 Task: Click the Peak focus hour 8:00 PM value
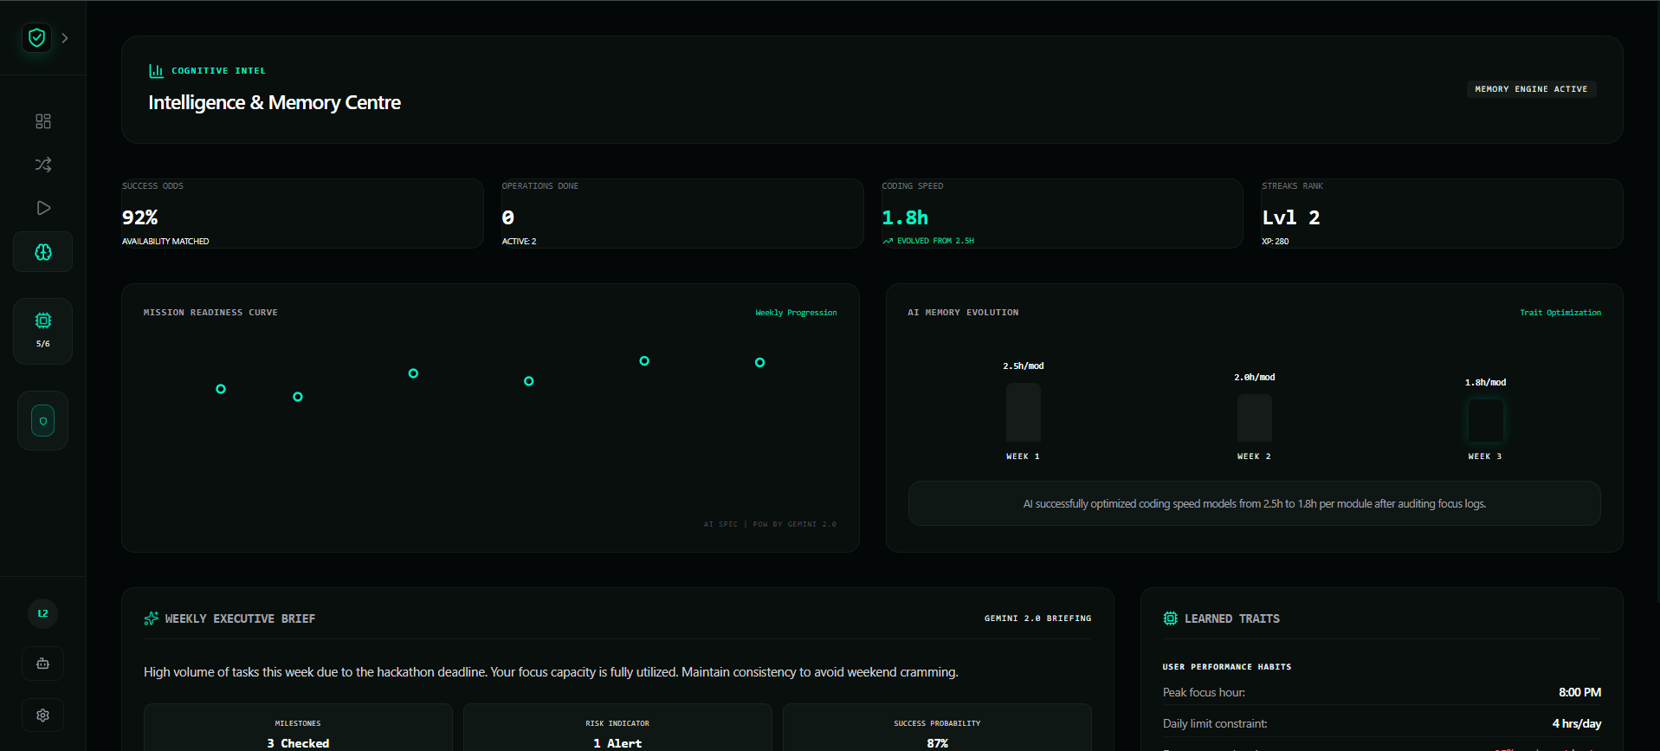1579,692
